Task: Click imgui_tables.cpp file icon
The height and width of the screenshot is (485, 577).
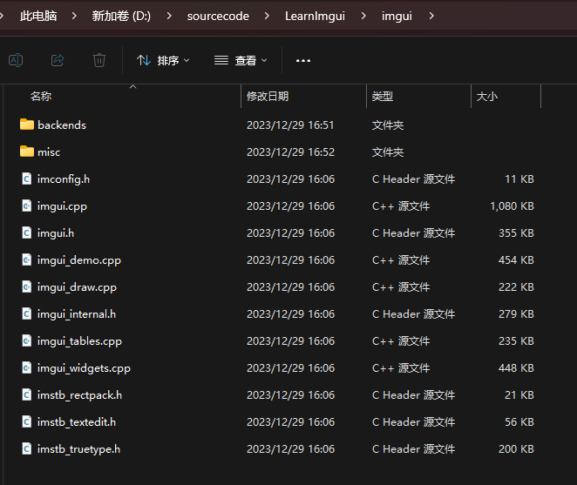Action: tap(27, 340)
